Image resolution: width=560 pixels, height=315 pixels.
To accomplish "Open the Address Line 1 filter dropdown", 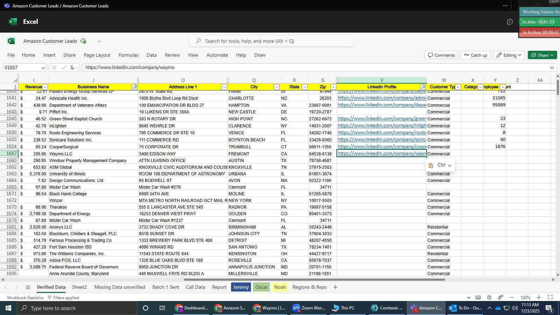I will point(224,87).
